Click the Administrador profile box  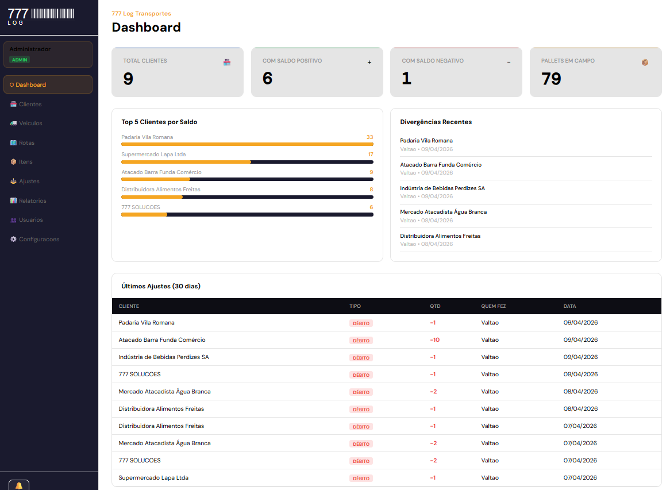(x=48, y=55)
